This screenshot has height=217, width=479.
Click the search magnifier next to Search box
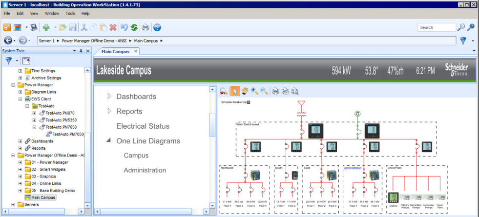coord(461,27)
